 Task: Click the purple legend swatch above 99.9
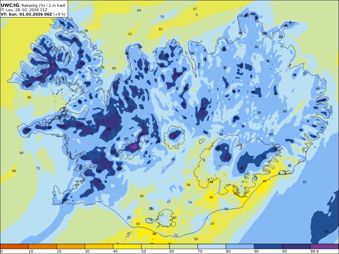[x=324, y=247]
